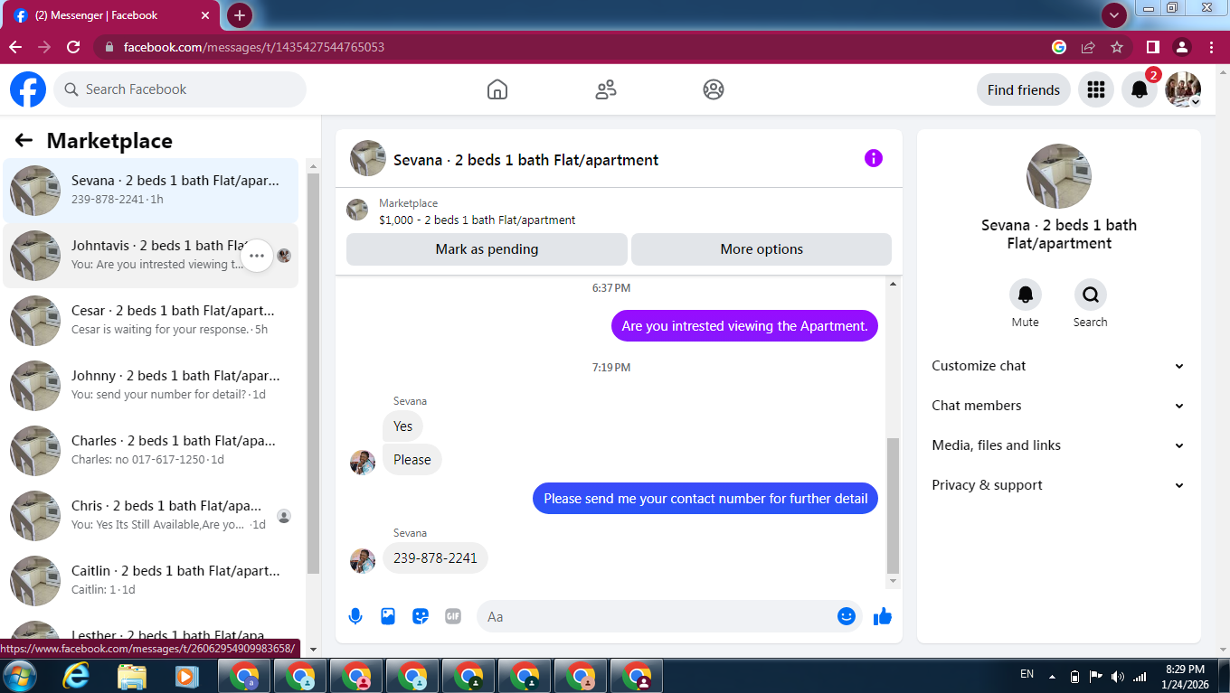This screenshot has height=693, width=1230.
Task: Expand Customize chat section
Action: coord(1058,366)
